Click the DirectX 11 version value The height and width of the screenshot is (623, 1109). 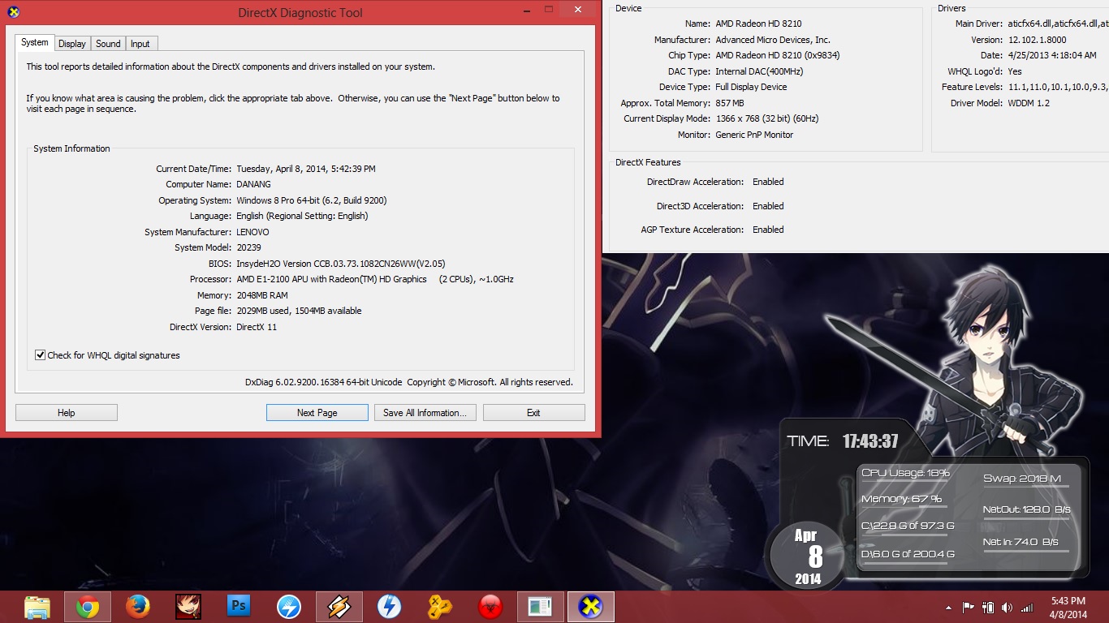(257, 327)
